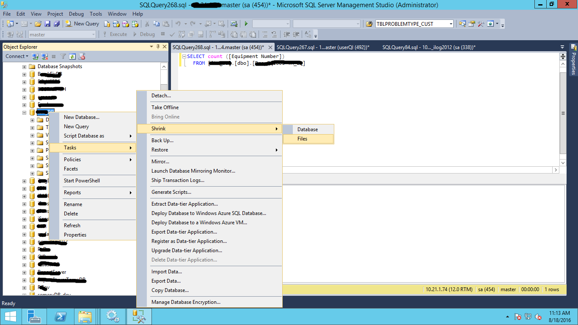Viewport: 578px width, 325px height.
Task: Open the Properties side panel tab
Action: click(x=574, y=60)
